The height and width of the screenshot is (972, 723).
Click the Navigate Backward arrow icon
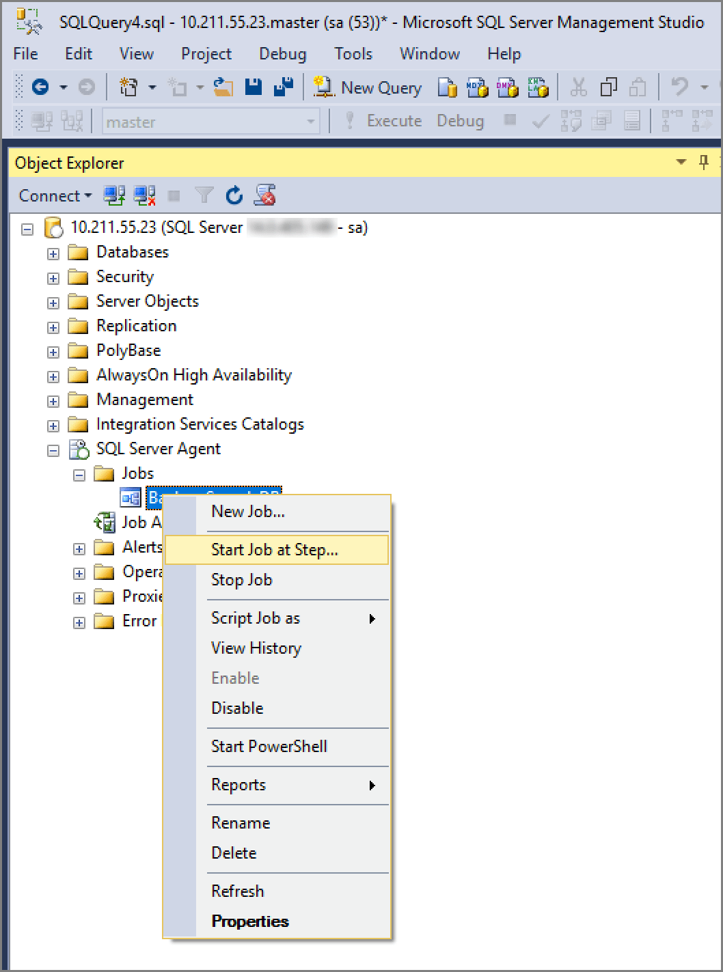click(41, 87)
